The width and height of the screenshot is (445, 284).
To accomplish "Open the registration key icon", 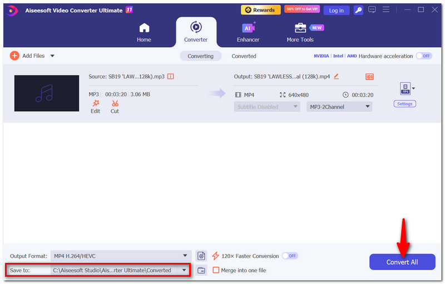I will [358, 11].
